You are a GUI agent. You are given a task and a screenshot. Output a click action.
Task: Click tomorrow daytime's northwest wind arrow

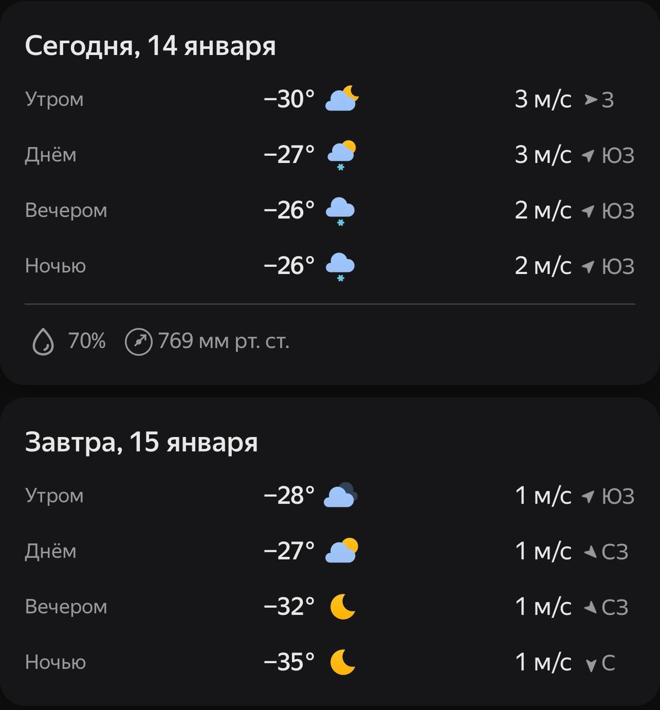point(590,552)
